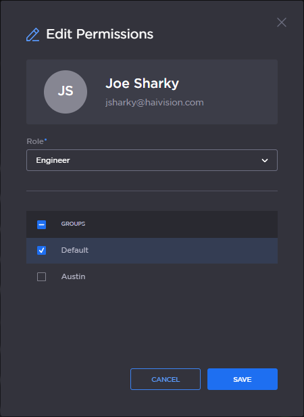Check the Austin group checkbox

[x=41, y=276]
